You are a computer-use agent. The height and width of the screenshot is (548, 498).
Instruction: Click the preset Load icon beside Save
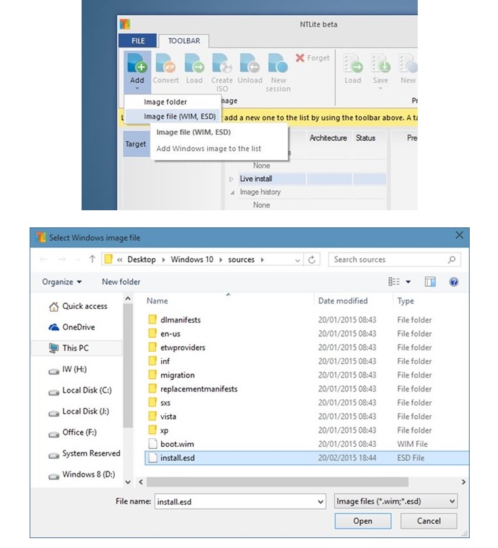(x=353, y=63)
